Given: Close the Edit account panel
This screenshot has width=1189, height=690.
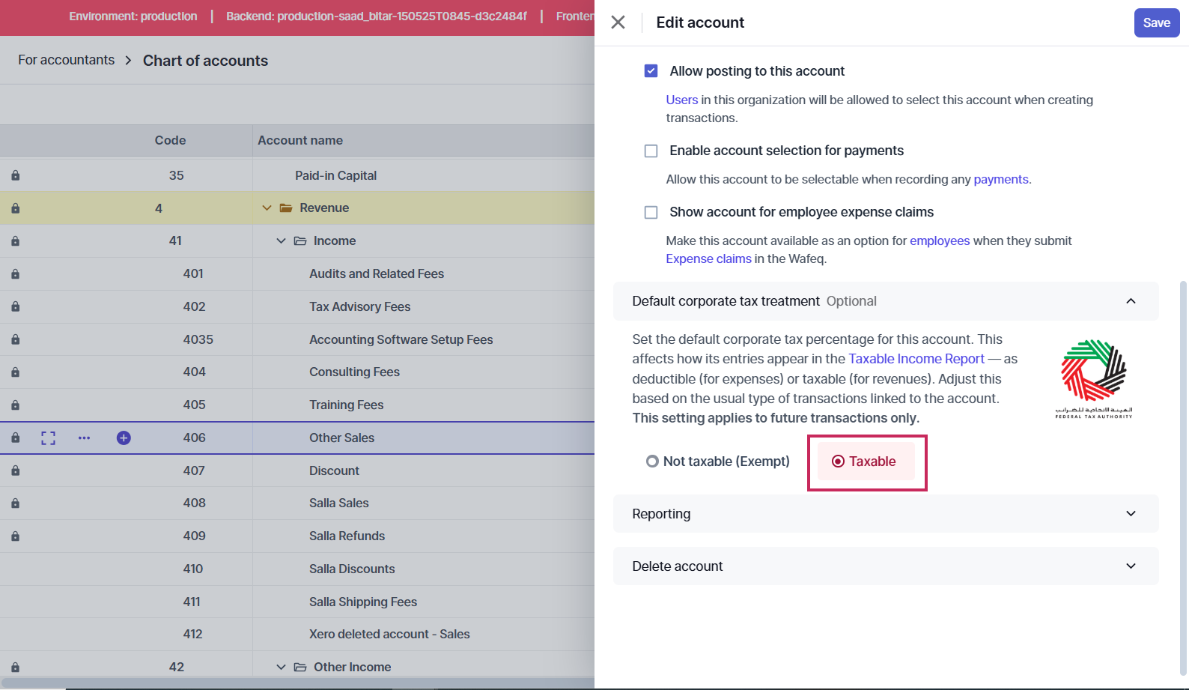Looking at the screenshot, I should [618, 22].
